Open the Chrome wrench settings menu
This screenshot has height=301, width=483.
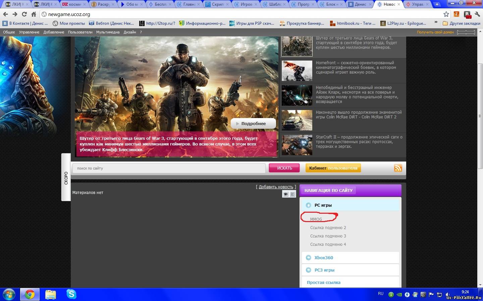point(477,14)
